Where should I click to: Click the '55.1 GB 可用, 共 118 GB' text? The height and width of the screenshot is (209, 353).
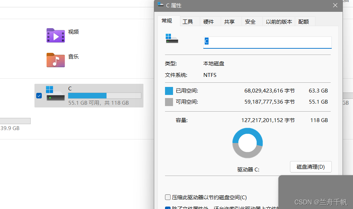(99, 103)
